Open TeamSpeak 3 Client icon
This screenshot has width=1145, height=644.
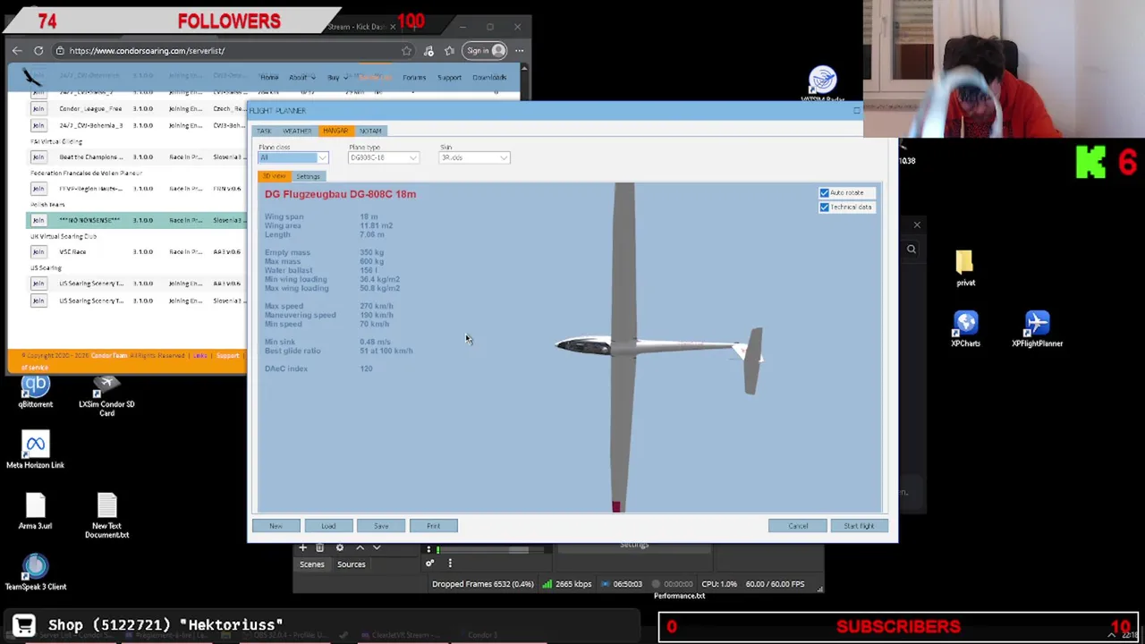(36, 573)
